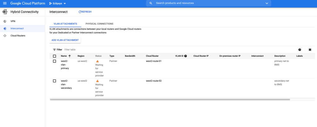Click warning icon for west2-vlan-primary status
317x127 pixels.
coord(97,61)
